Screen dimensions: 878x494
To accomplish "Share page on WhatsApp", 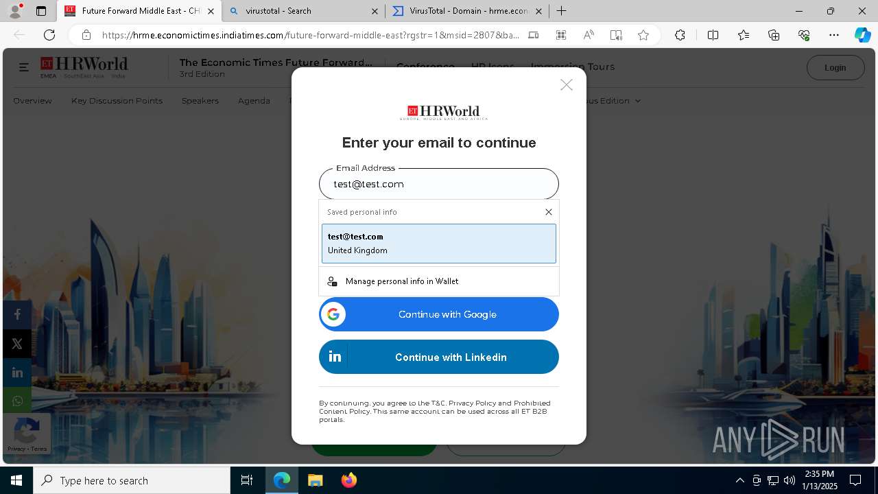I will pos(17,401).
